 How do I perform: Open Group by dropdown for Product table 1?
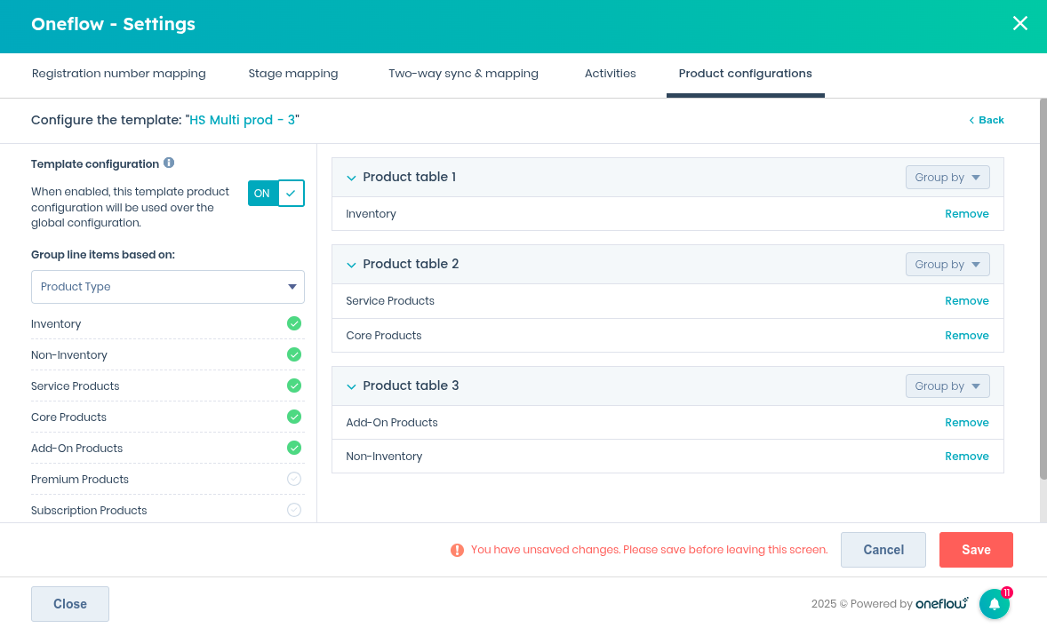[947, 178]
